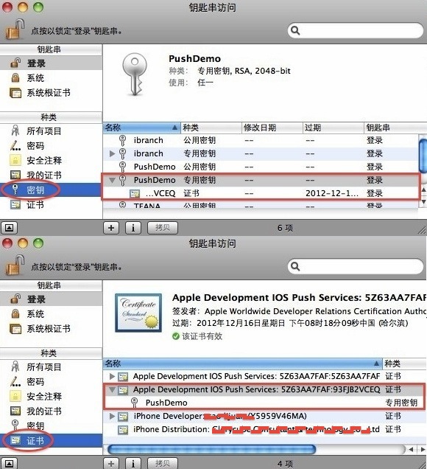This screenshot has width=427, height=469.
Task: Select ibranch 公用密钥 row
Action: 261,140
